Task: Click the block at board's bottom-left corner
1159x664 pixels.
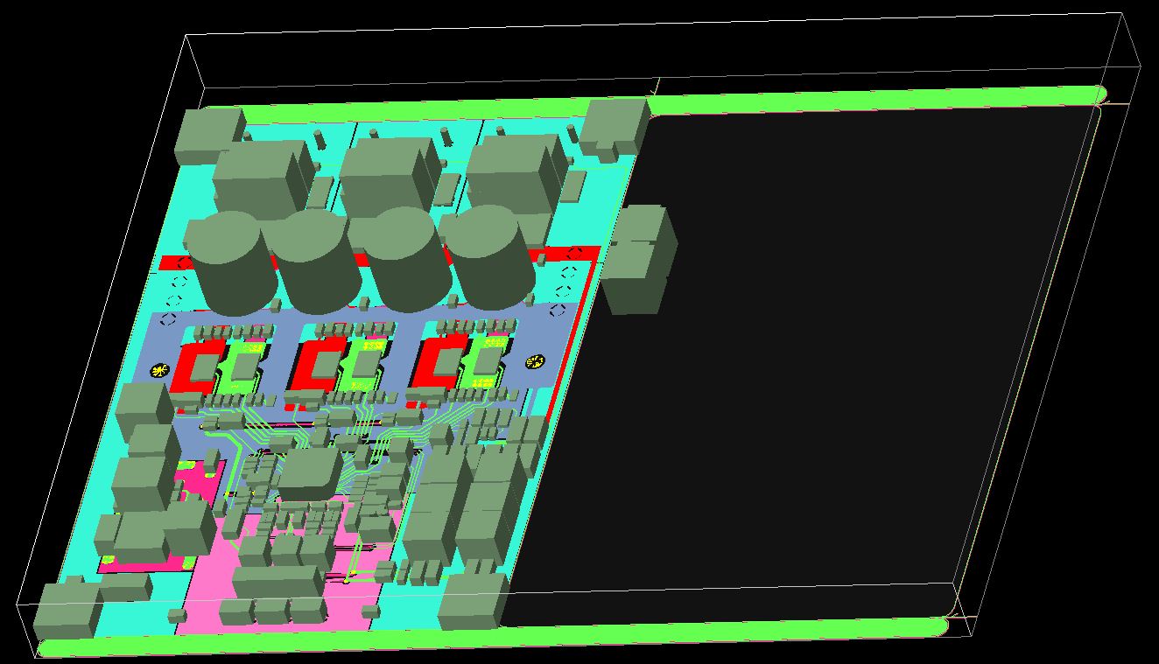Action: [67, 611]
